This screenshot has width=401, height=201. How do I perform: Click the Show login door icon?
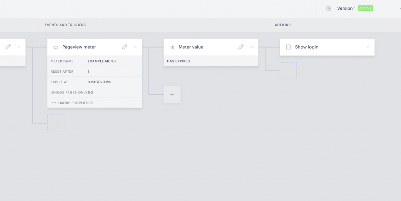click(289, 47)
